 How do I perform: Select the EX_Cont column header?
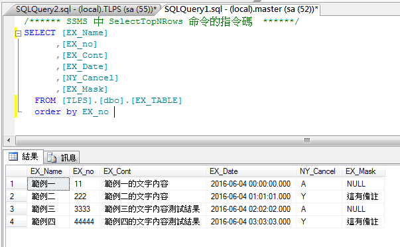point(153,171)
